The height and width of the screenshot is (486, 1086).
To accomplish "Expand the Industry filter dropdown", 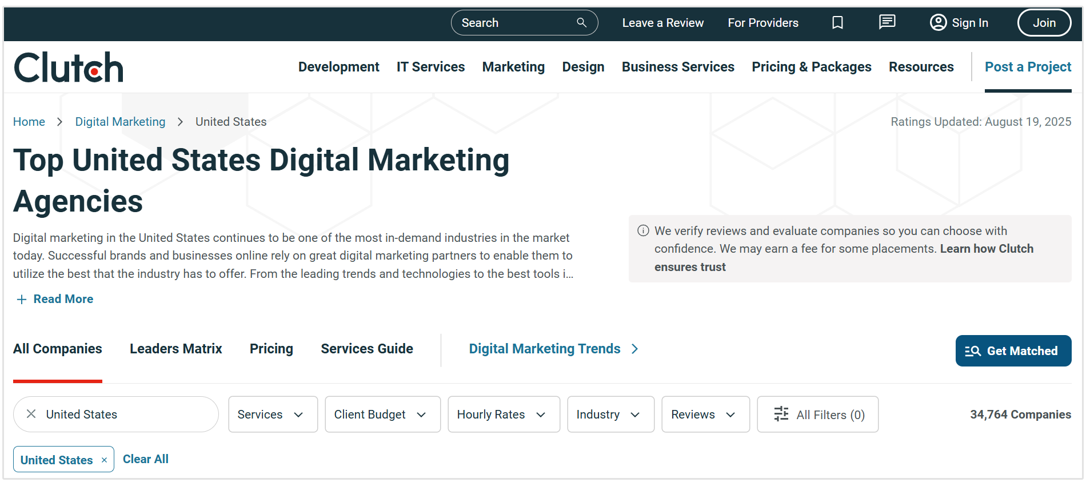I will (x=610, y=415).
